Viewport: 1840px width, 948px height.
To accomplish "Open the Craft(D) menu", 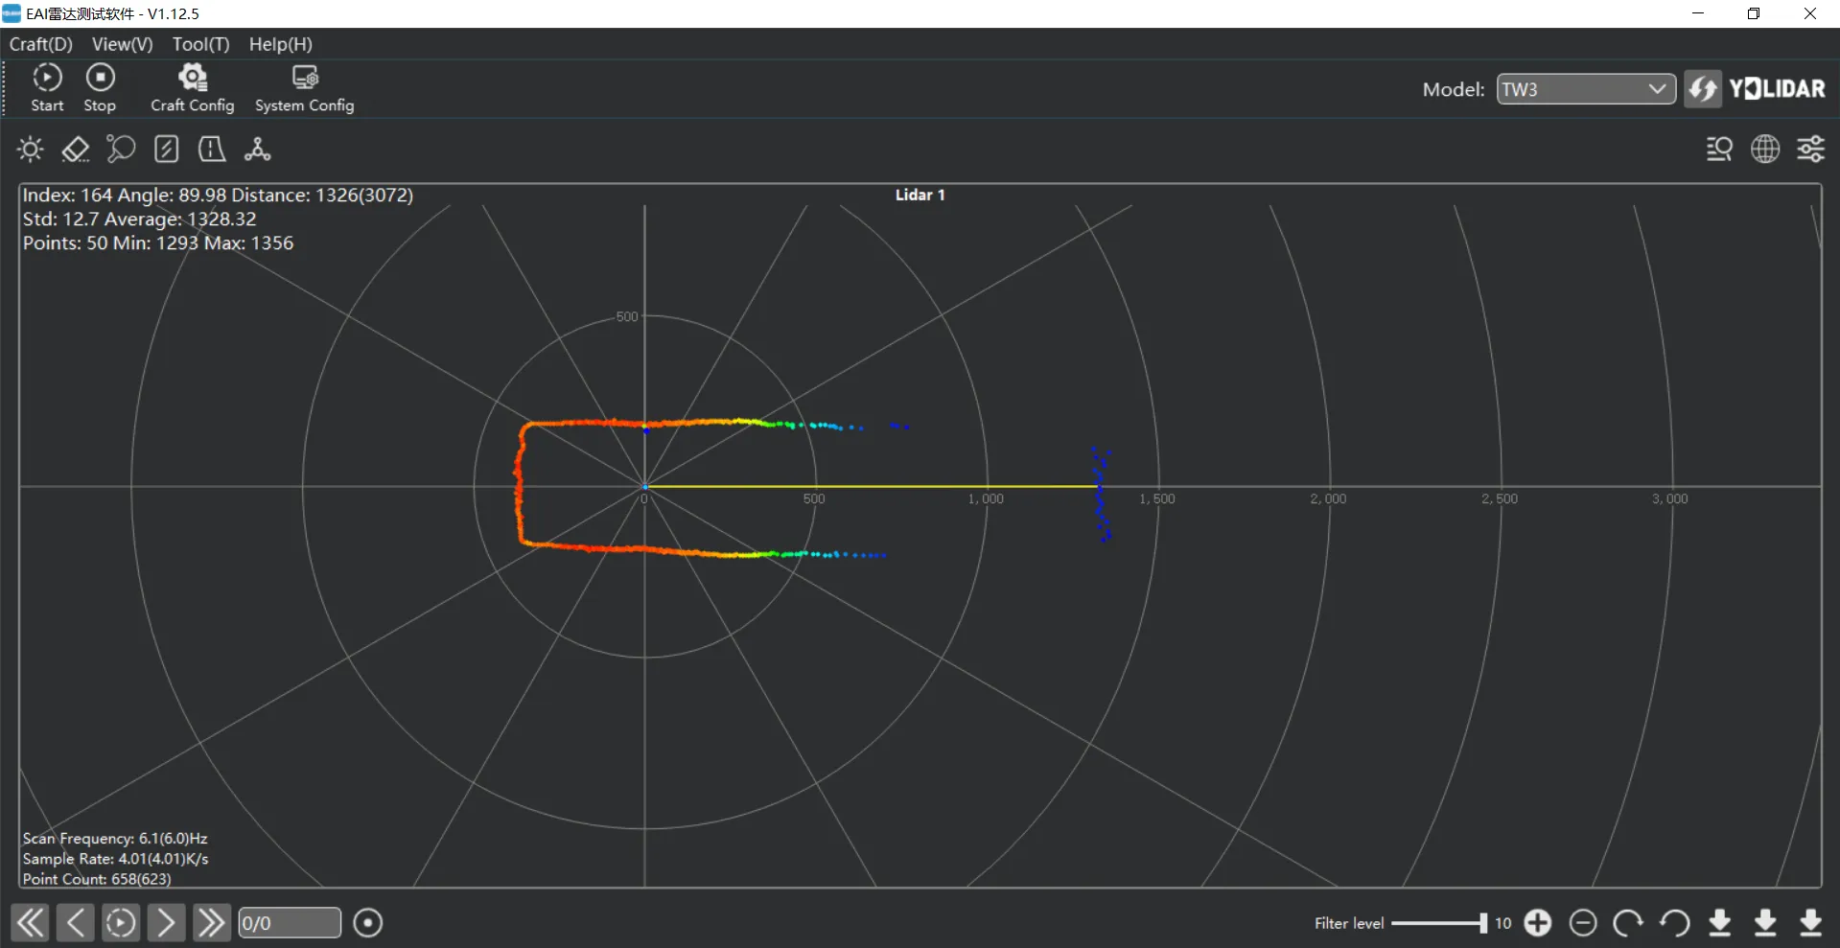I will click(x=41, y=44).
